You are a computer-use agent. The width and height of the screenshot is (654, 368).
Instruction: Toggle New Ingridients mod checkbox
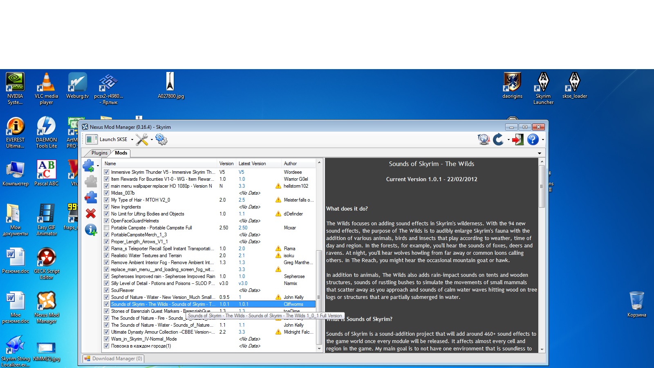click(107, 207)
